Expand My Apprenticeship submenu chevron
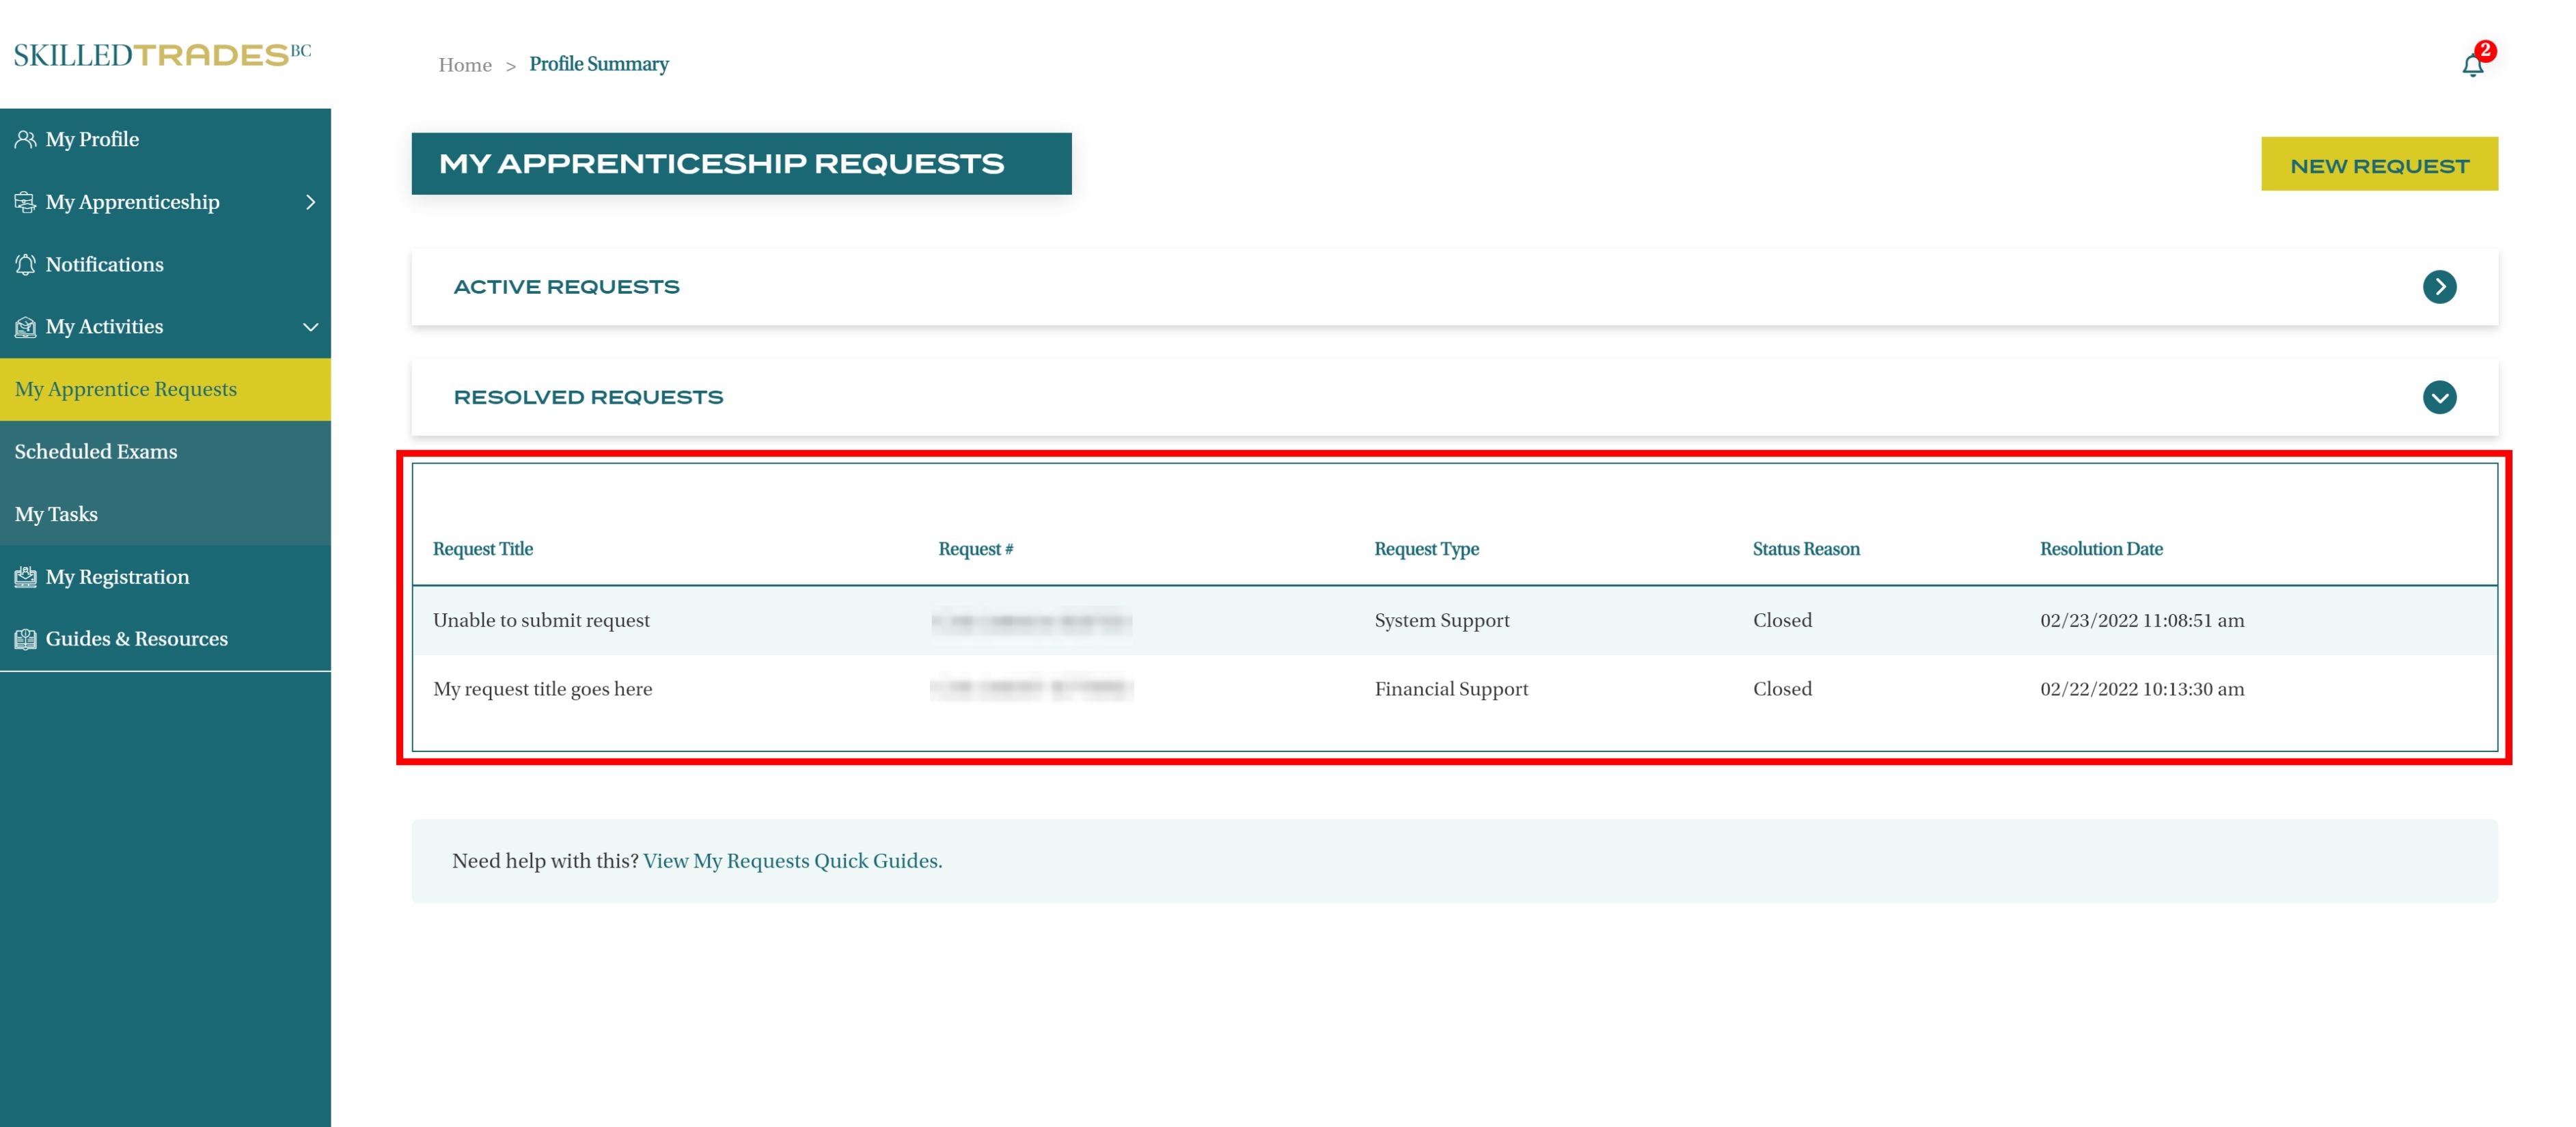Viewport: 2576px width, 1127px height. tap(310, 202)
